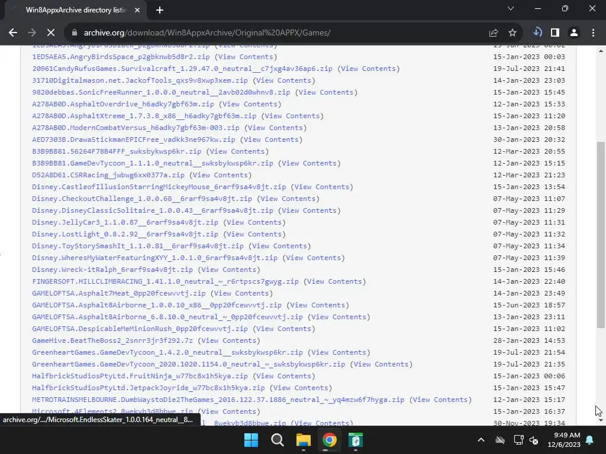Download FruitNinja zip file
The image size is (606, 454).
tap(140, 376)
